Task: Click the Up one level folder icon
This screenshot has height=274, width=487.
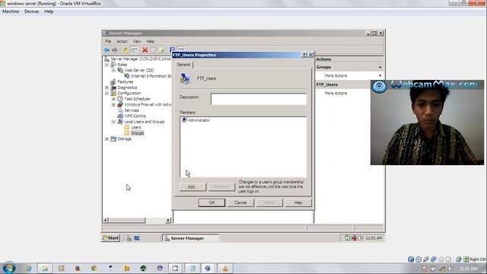Action: (125, 50)
